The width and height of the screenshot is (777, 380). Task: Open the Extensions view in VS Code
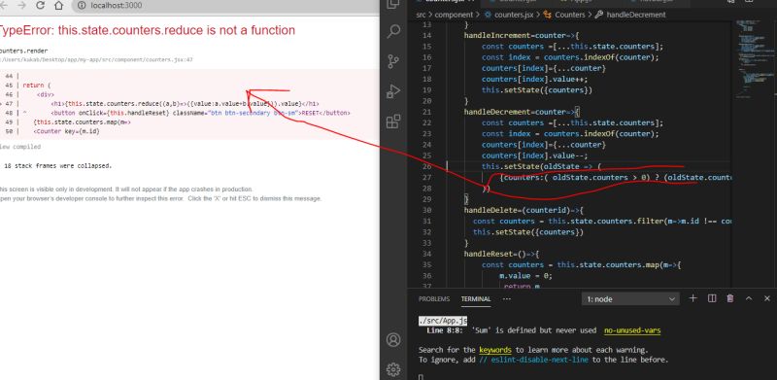pyautogui.click(x=393, y=121)
